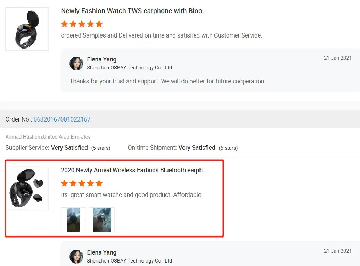The image size is (360, 266).
Task: Click Elena Yang's avatar in the bottom reply
Action: [76, 256]
